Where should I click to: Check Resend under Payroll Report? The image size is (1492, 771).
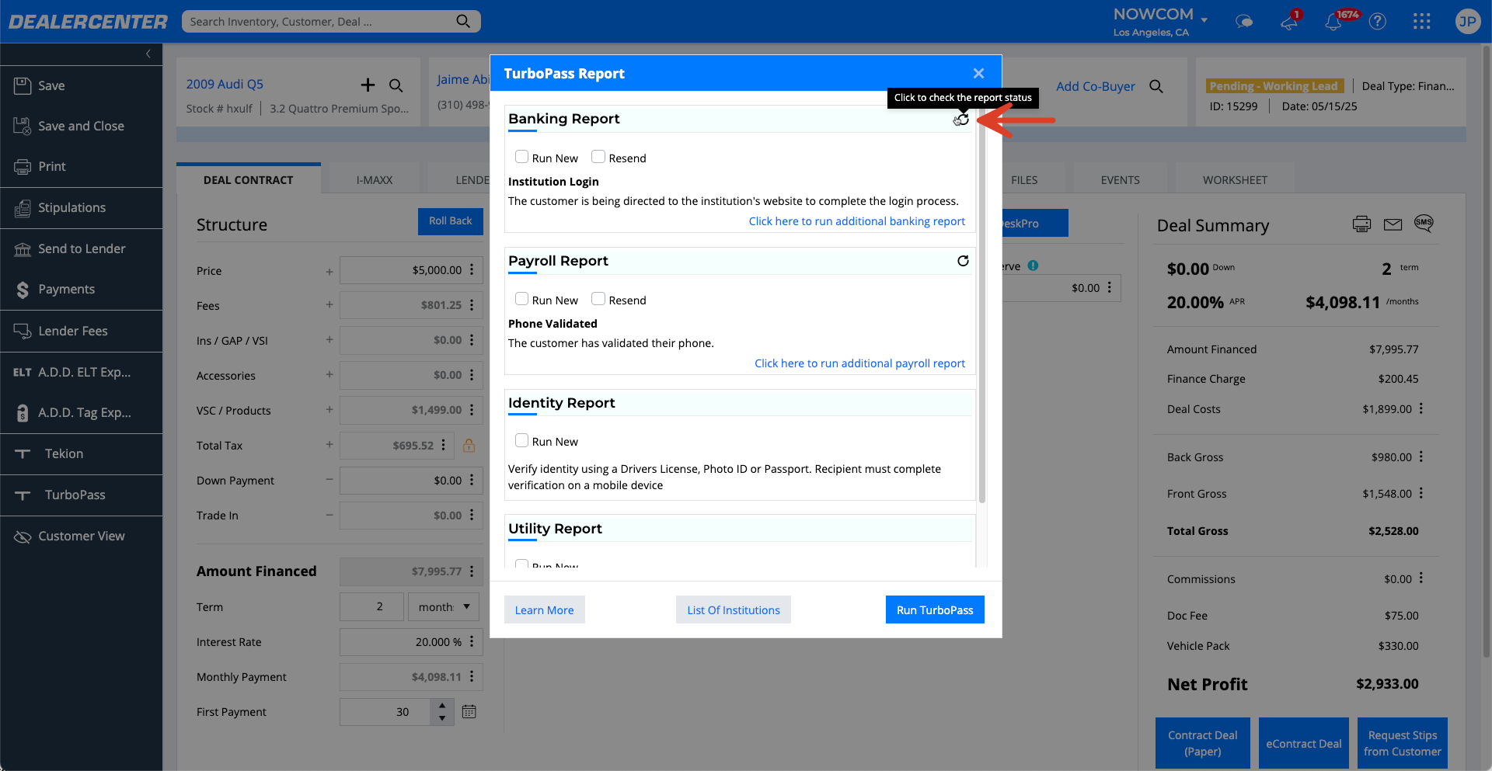point(598,299)
